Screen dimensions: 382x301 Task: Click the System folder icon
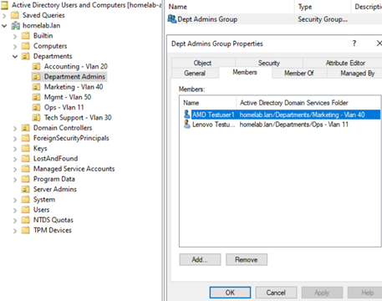point(26,200)
